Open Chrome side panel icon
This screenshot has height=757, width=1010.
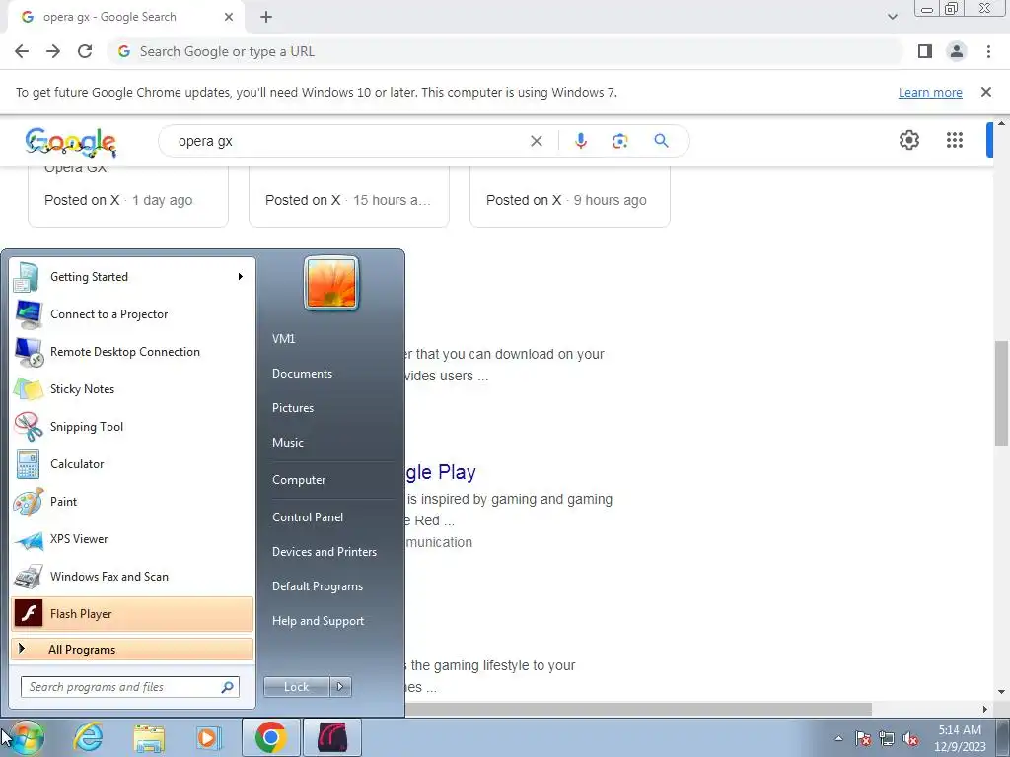[x=925, y=51]
